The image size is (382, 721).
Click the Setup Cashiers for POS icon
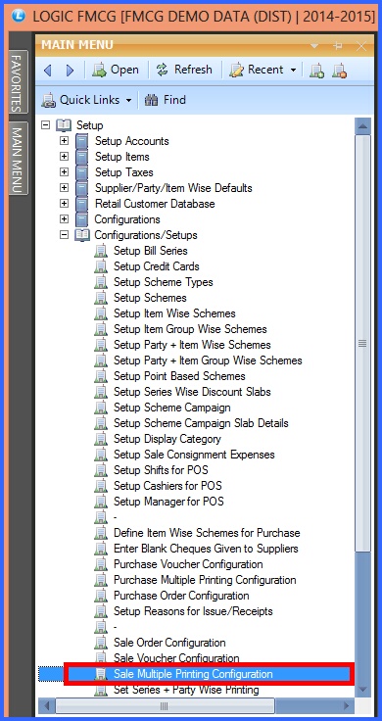tap(101, 486)
